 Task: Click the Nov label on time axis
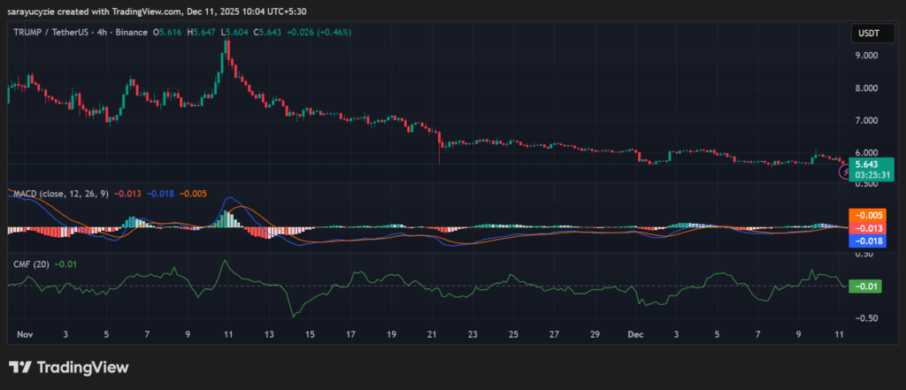(x=23, y=336)
